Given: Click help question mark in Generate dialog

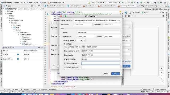Looking at the screenshot, I should click(x=54, y=66).
